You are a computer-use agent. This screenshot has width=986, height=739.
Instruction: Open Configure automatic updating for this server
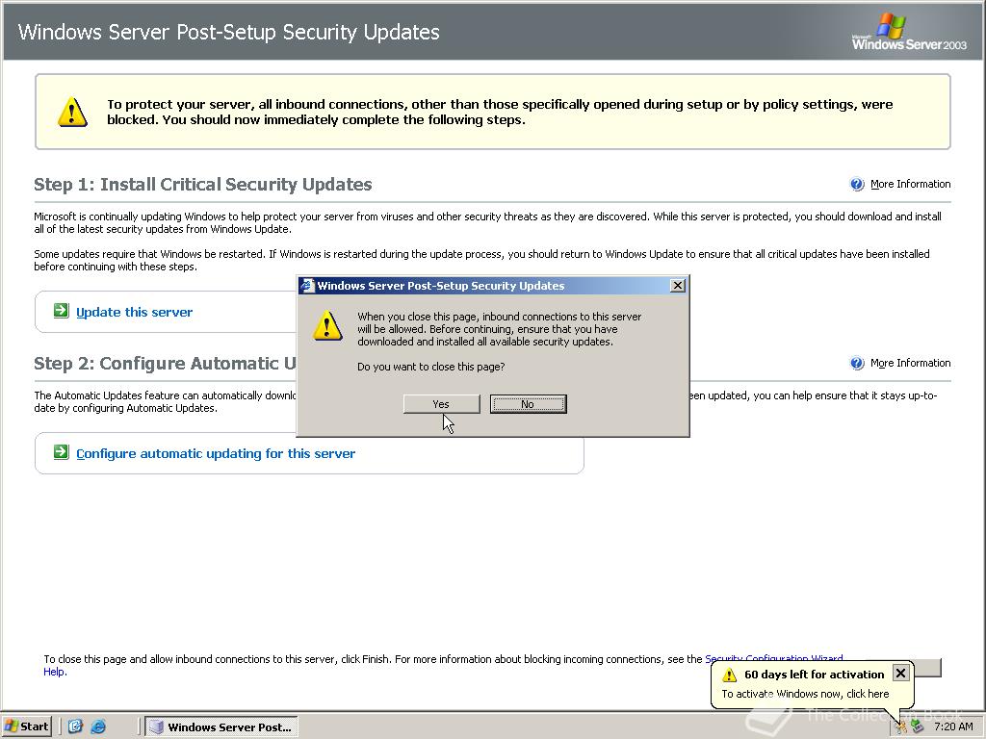point(216,454)
